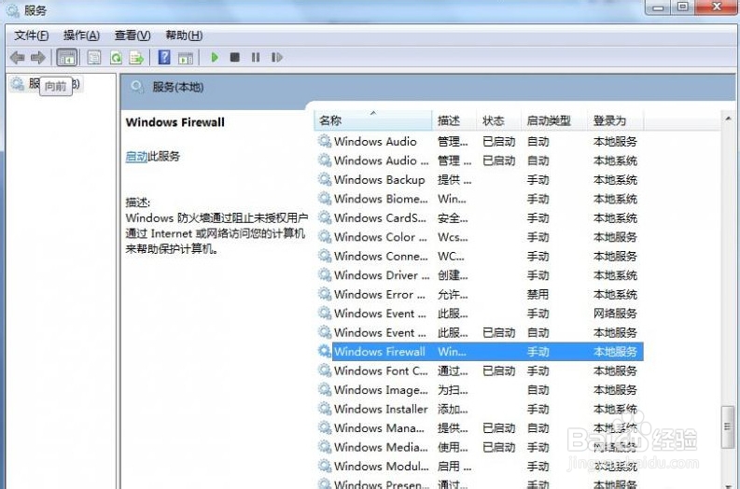Click the Restart service icon
Viewport: 740px width, 489px height.
(x=276, y=57)
